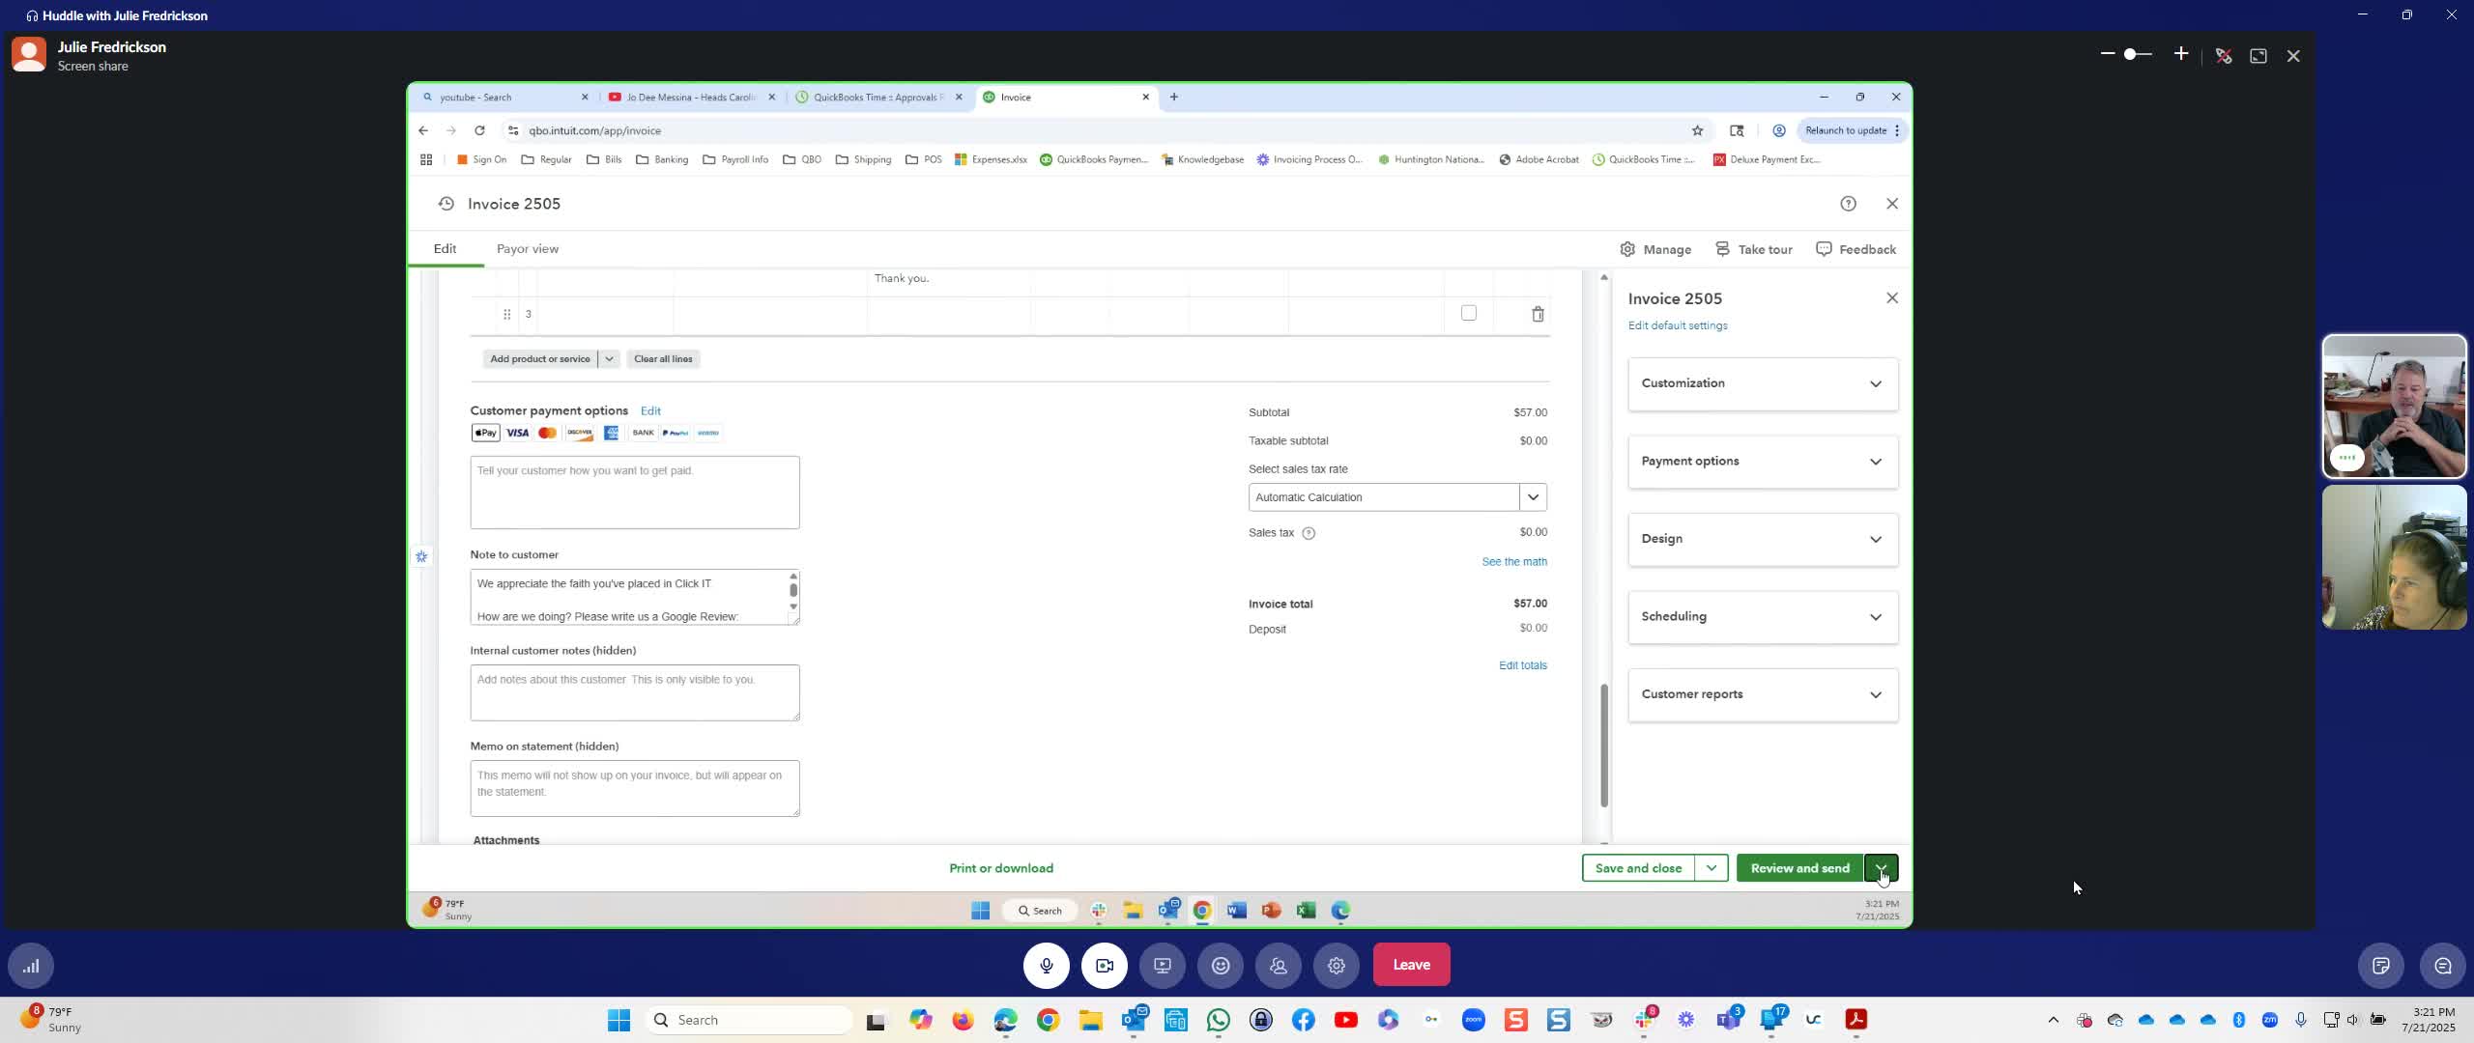Open Review and send dropdown arrow
Screen dimensions: 2474x1043
(x=1881, y=867)
